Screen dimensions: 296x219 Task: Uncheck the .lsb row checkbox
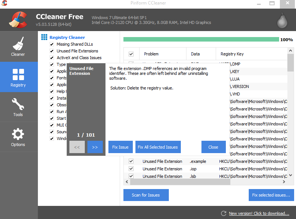coord(131,176)
